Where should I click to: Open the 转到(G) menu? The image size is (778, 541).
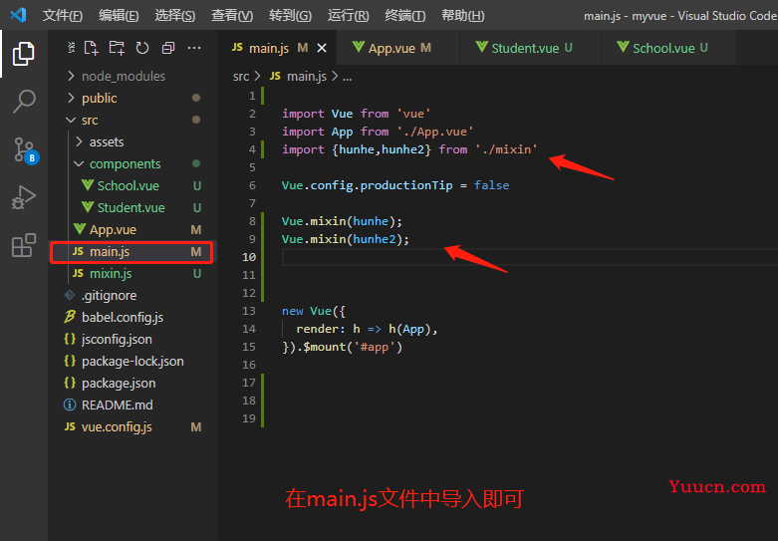point(290,15)
